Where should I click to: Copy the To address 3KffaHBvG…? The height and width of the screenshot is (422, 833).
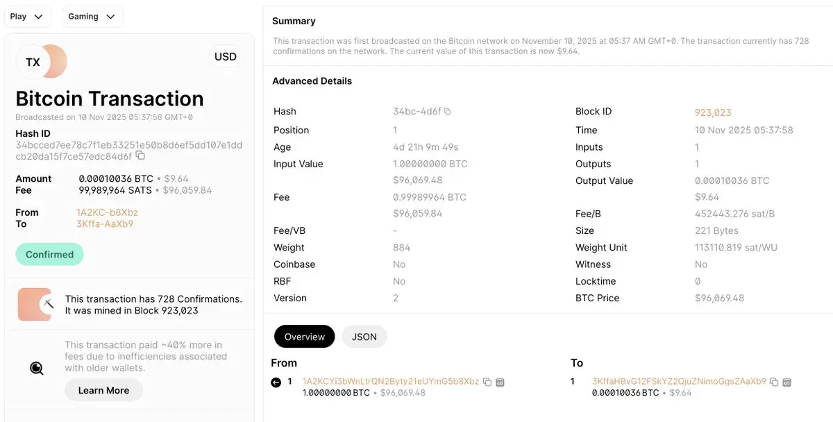click(x=774, y=382)
